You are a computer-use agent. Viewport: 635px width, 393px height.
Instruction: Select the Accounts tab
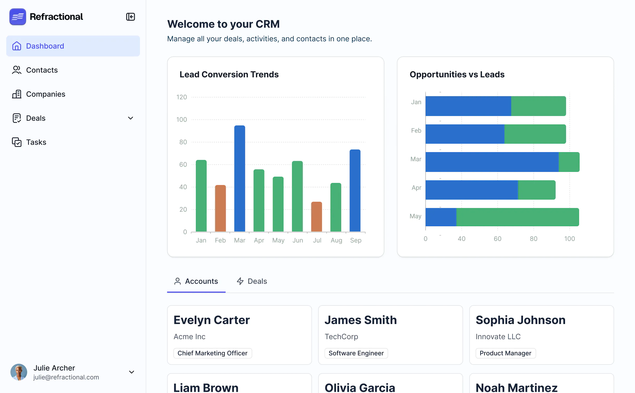click(x=196, y=281)
